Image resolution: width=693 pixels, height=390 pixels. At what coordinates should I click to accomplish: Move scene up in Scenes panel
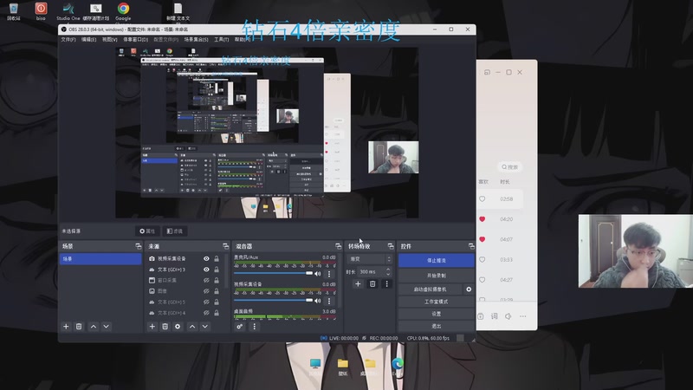point(94,327)
